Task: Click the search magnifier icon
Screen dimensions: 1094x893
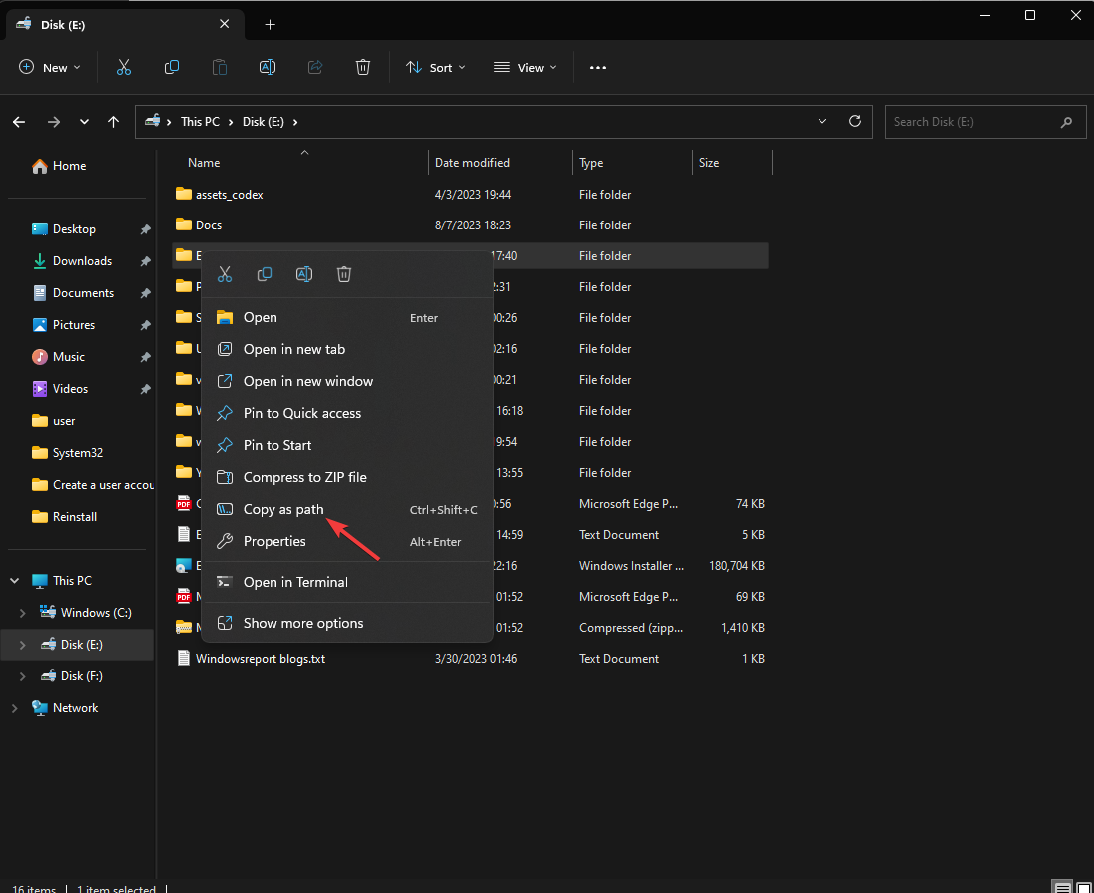Action: (x=1066, y=122)
